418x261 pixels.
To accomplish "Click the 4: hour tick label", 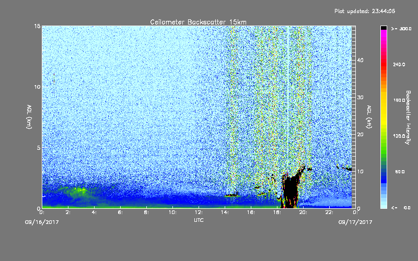I will click(95, 212).
